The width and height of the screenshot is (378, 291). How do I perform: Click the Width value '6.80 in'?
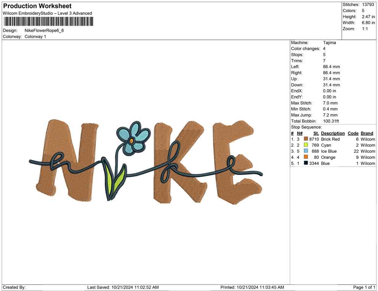[x=368, y=23]
